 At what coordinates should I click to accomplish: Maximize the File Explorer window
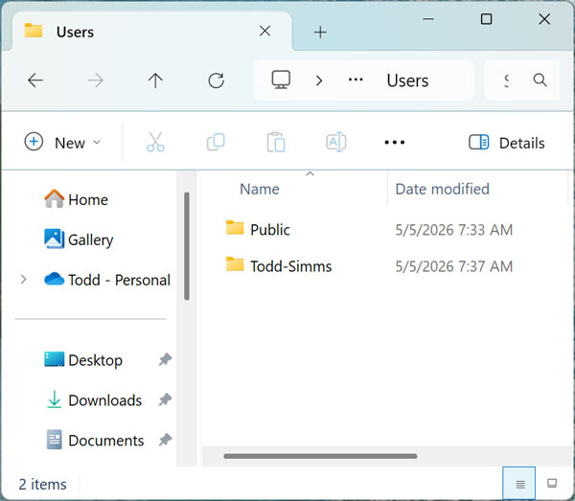(x=486, y=19)
